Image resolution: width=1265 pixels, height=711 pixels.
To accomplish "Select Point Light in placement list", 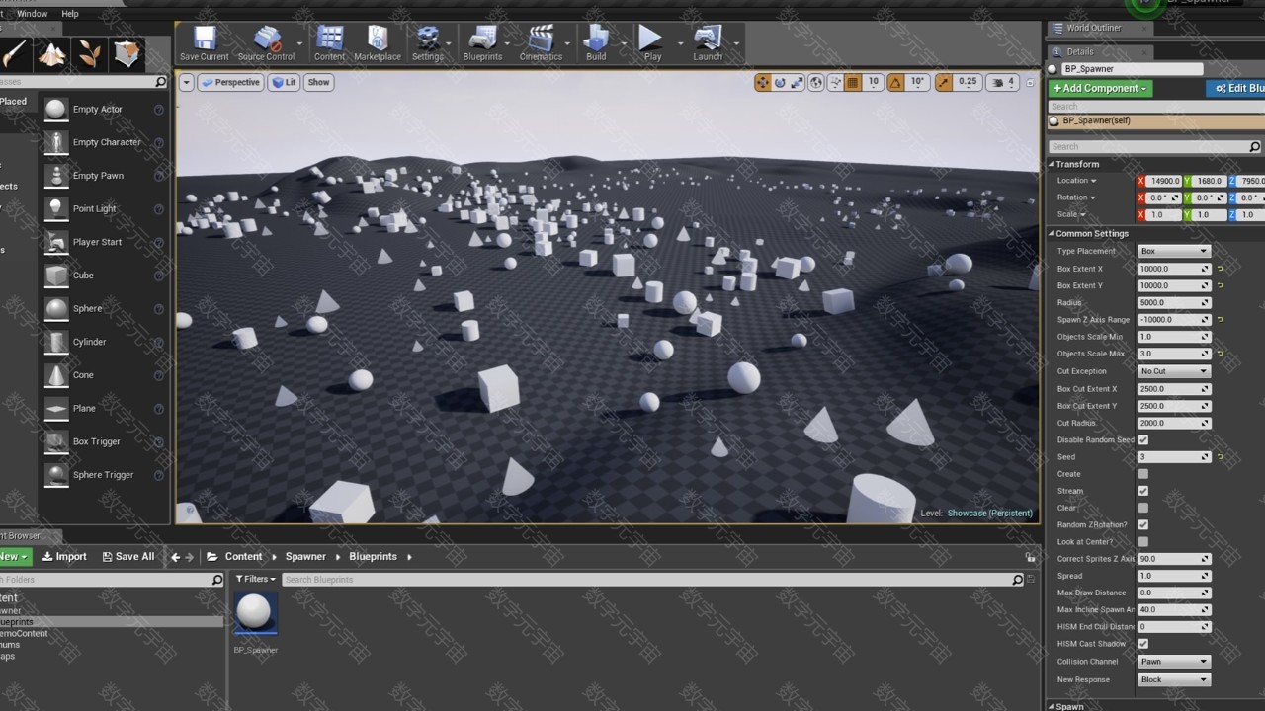I will (x=103, y=208).
